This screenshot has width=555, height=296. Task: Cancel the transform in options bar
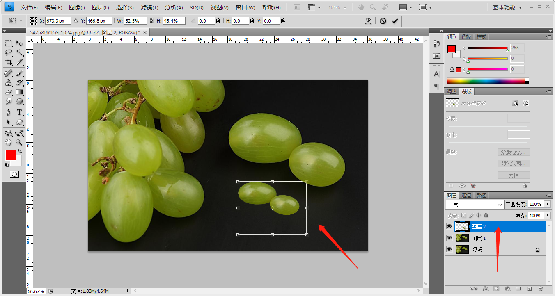[383, 21]
